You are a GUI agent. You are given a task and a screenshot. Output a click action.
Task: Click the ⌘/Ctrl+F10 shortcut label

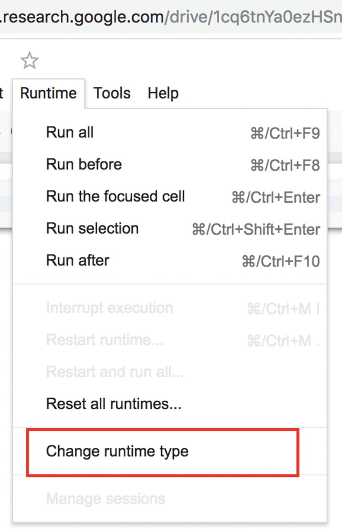[x=281, y=261]
